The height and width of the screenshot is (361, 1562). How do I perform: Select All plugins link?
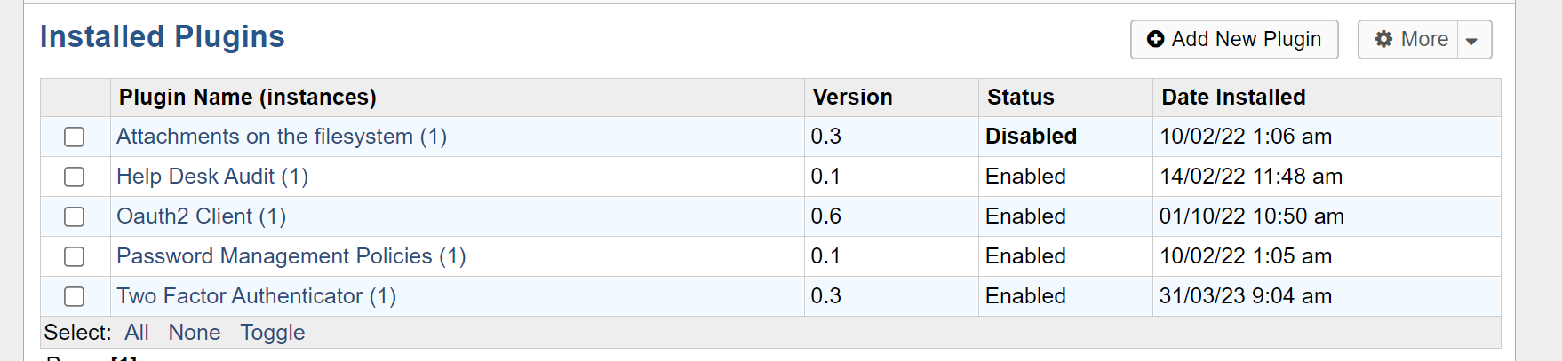137,333
